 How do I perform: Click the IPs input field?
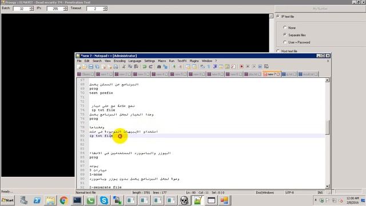click(x=55, y=9)
